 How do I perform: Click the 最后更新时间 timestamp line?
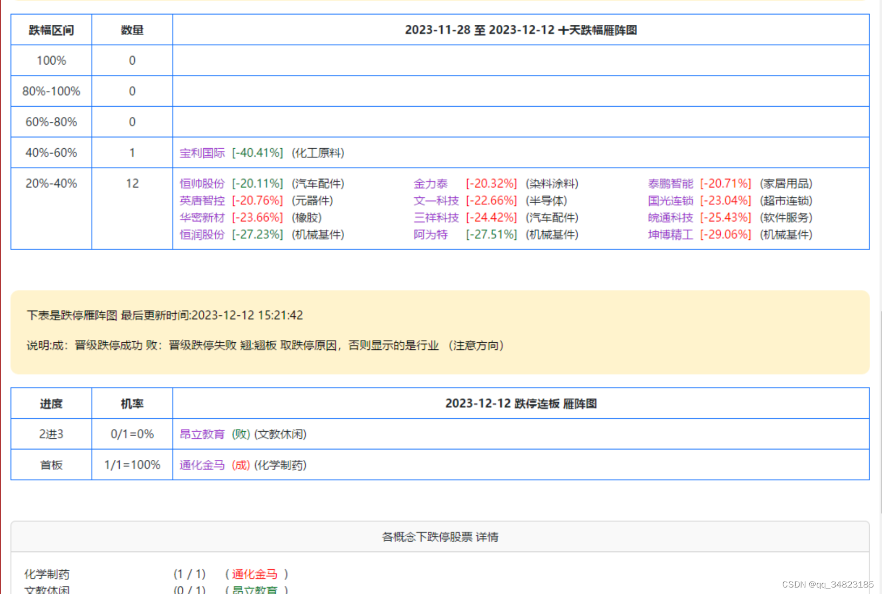pyautogui.click(x=165, y=315)
